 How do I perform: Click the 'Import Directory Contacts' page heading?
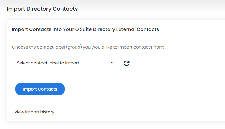coord(42,9)
